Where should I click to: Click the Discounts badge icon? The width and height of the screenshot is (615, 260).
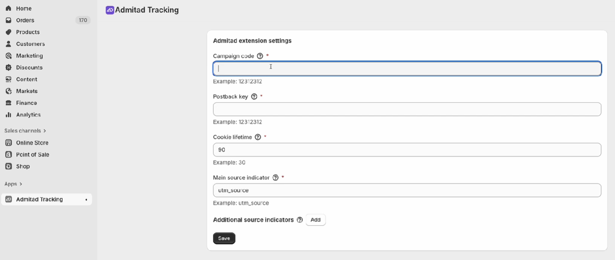(x=8, y=67)
